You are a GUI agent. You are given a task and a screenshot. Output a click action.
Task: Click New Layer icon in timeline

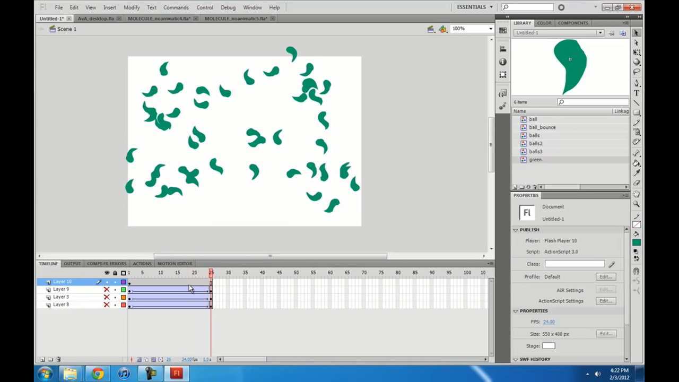[x=43, y=359]
